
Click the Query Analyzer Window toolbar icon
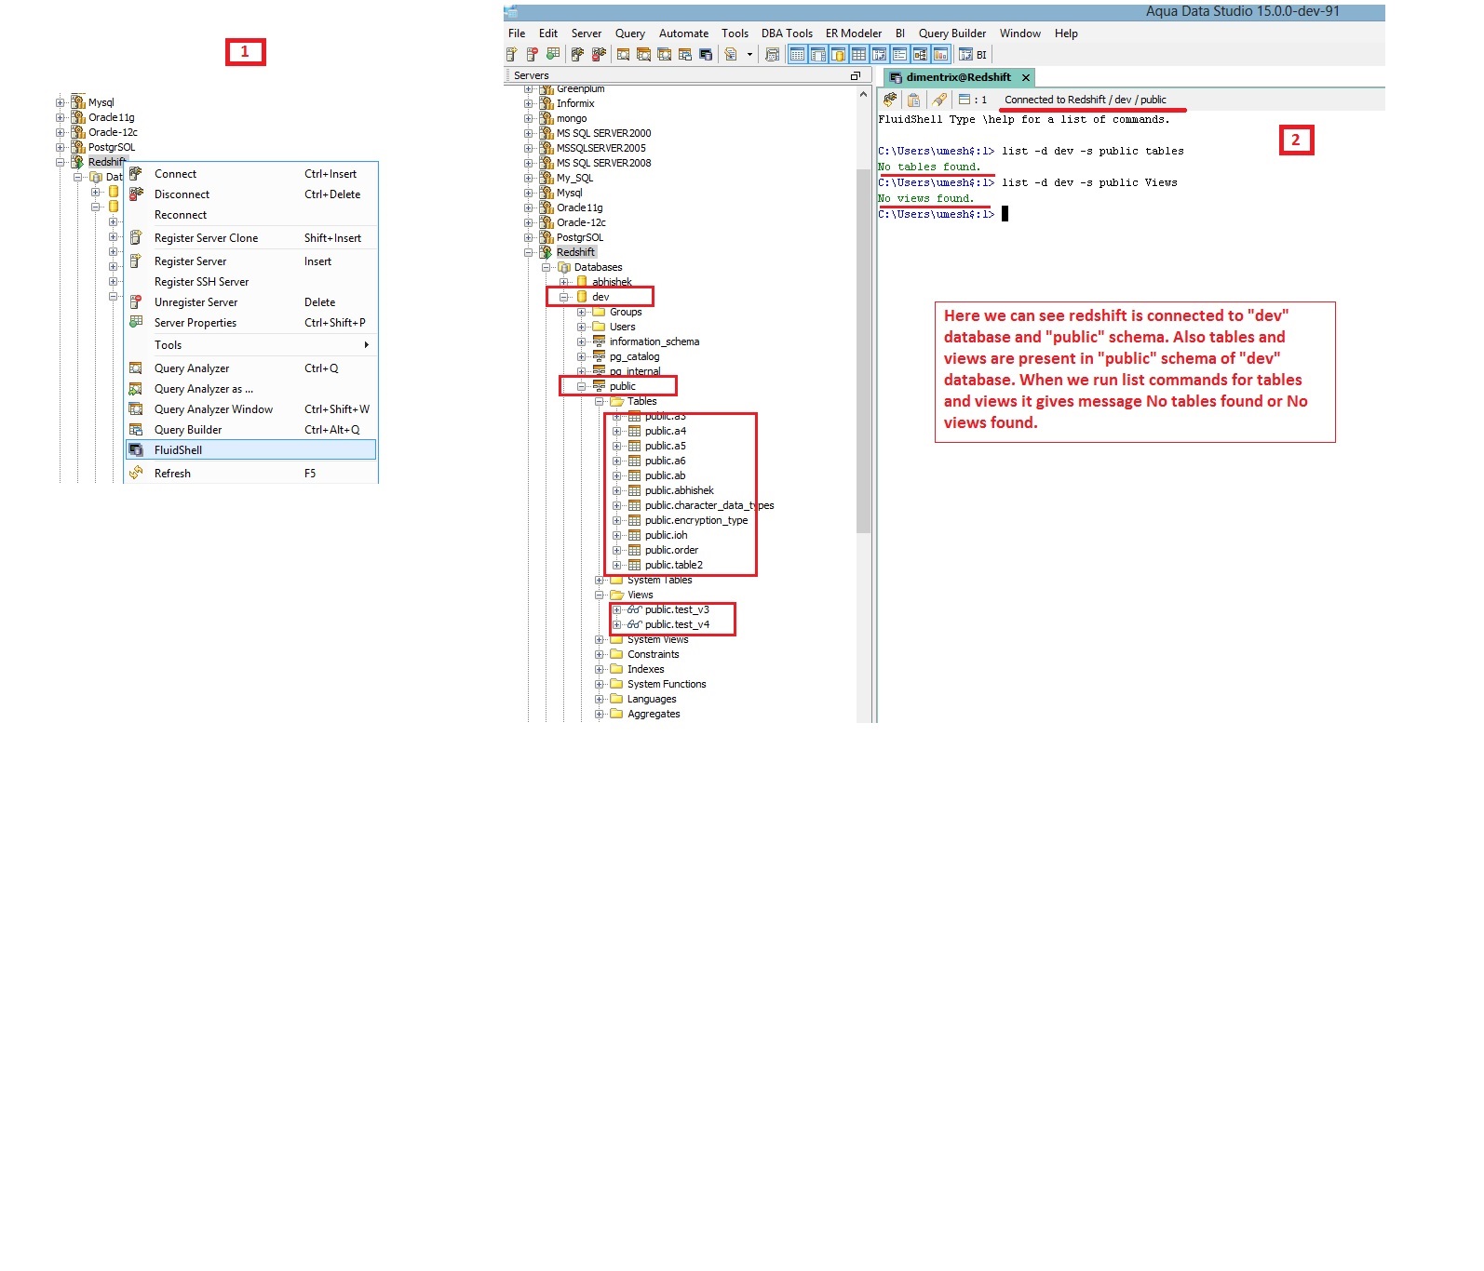pyautogui.click(x=664, y=55)
